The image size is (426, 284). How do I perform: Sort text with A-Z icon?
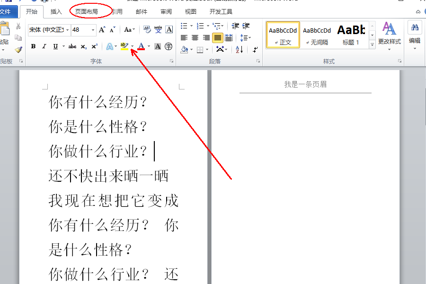click(240, 49)
